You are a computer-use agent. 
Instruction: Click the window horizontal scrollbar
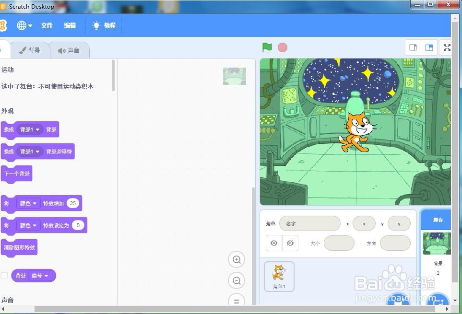click(235, 309)
